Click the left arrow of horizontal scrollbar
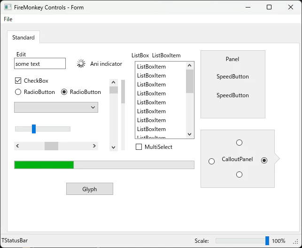 point(17,146)
